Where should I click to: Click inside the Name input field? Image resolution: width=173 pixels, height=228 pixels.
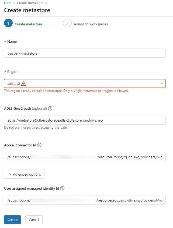click(x=85, y=53)
